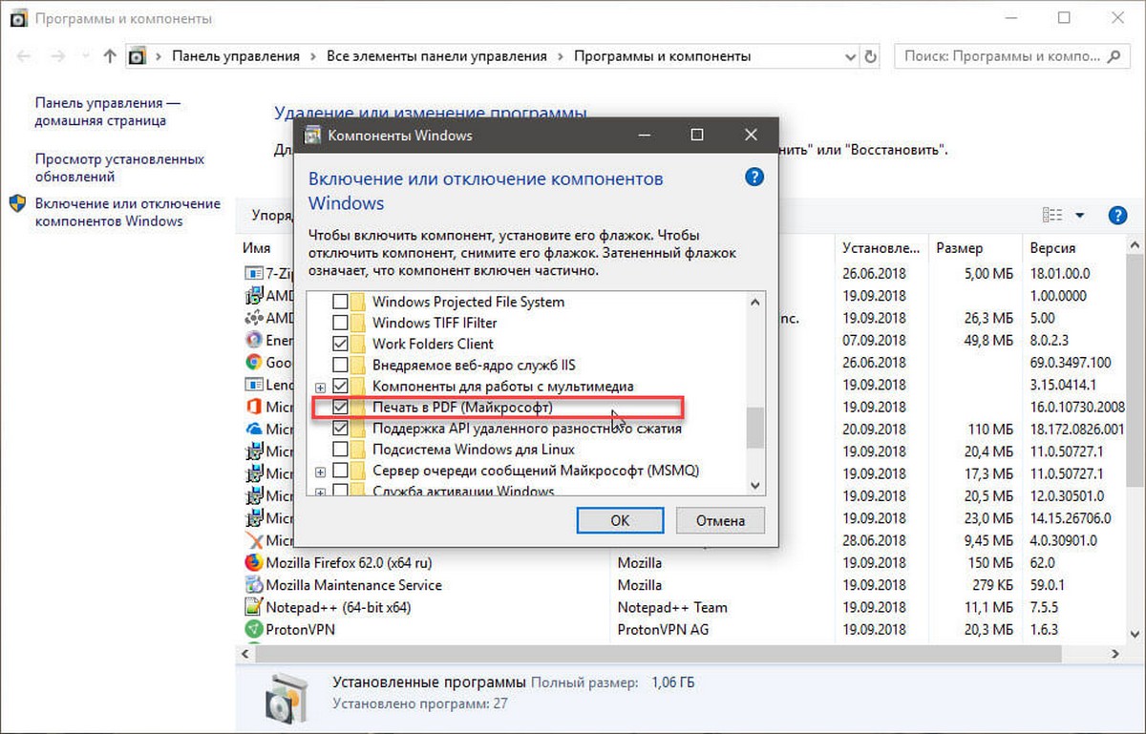Screen dimensions: 1146x734
Task: Click Включение или отключение компонентов Windows link
Action: [128, 212]
